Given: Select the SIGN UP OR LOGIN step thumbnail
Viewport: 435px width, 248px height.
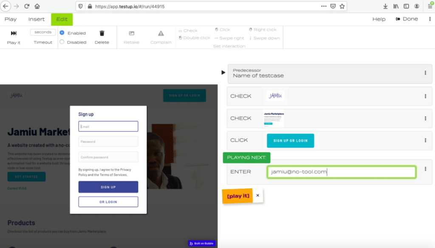Looking at the screenshot, I should (x=291, y=141).
